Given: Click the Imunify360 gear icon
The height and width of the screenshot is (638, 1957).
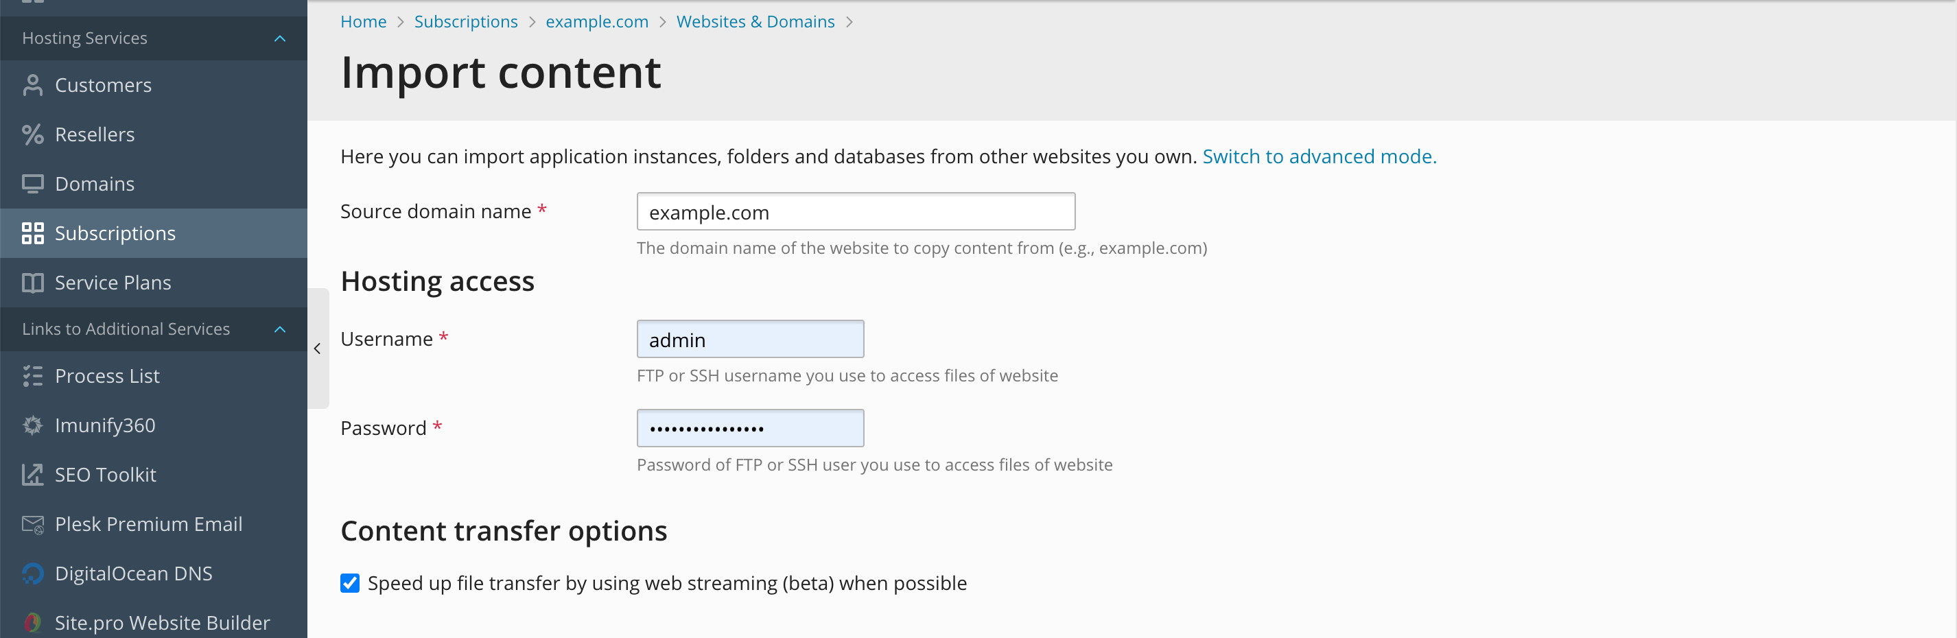Looking at the screenshot, I should pyautogui.click(x=32, y=425).
